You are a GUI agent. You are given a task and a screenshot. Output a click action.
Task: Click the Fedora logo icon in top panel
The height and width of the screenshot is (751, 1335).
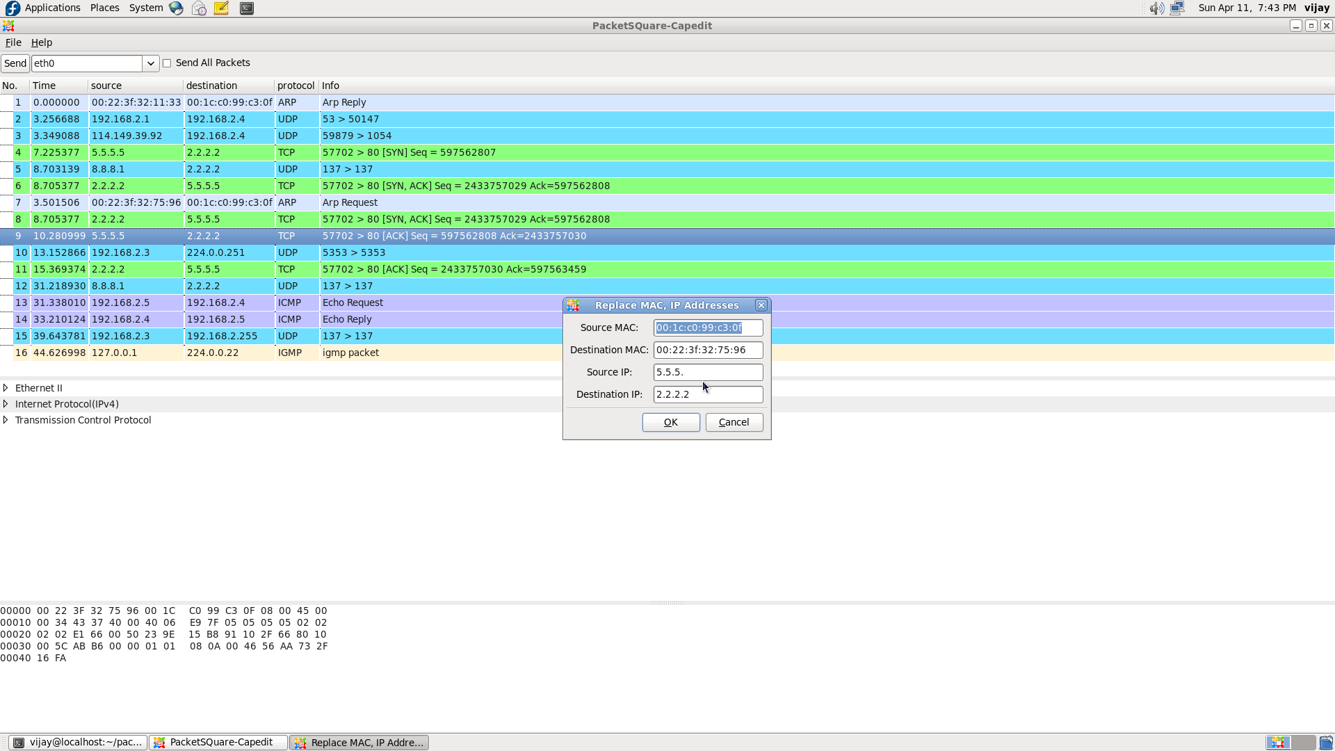pos(13,8)
